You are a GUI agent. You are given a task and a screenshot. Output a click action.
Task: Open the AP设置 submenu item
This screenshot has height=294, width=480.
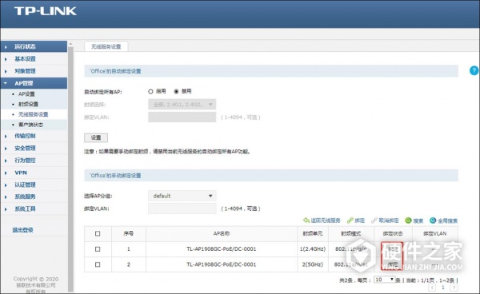click(26, 93)
